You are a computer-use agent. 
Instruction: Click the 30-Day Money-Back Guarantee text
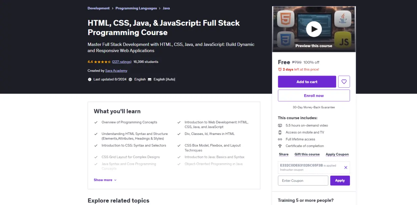[314, 107]
